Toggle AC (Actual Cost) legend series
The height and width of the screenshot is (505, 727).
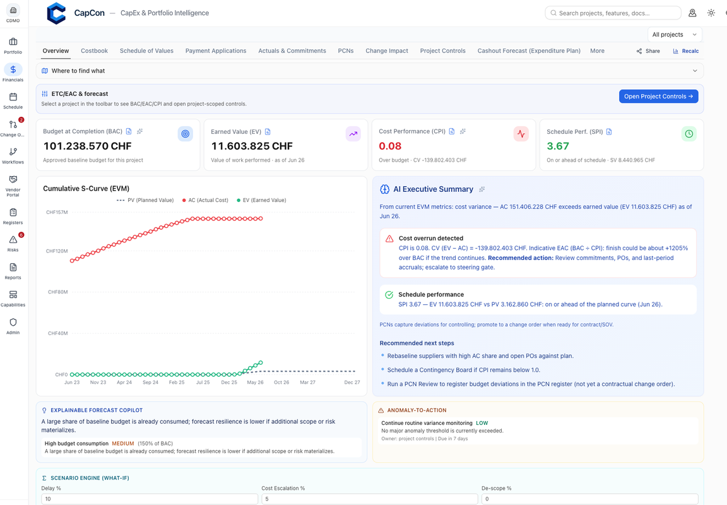click(x=205, y=200)
